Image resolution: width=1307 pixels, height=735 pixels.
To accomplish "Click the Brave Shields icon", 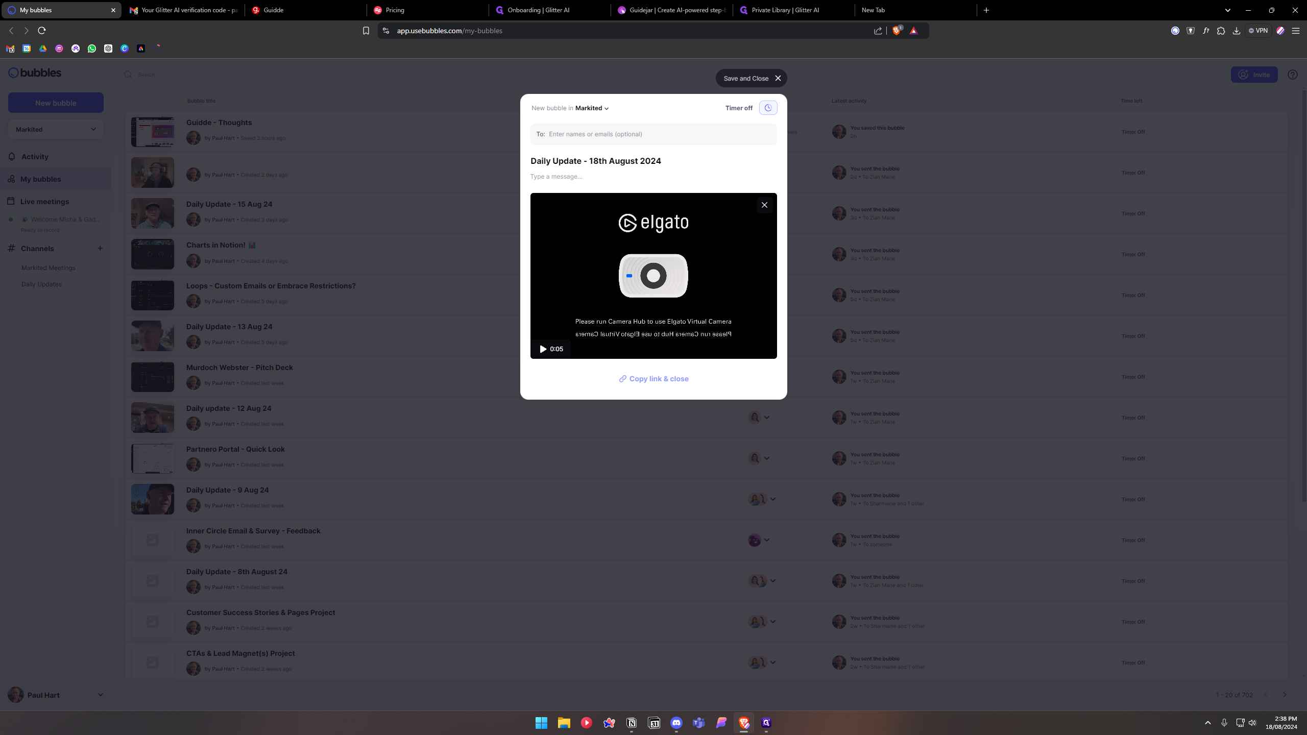I will (x=897, y=31).
